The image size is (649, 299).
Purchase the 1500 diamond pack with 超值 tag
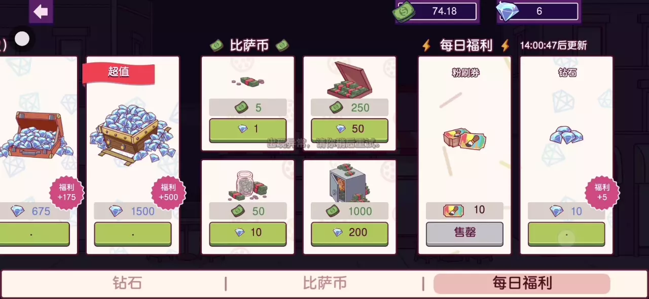132,234
